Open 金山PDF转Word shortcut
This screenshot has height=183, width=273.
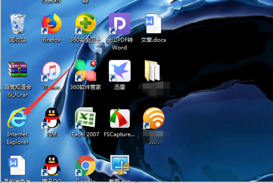(x=119, y=24)
